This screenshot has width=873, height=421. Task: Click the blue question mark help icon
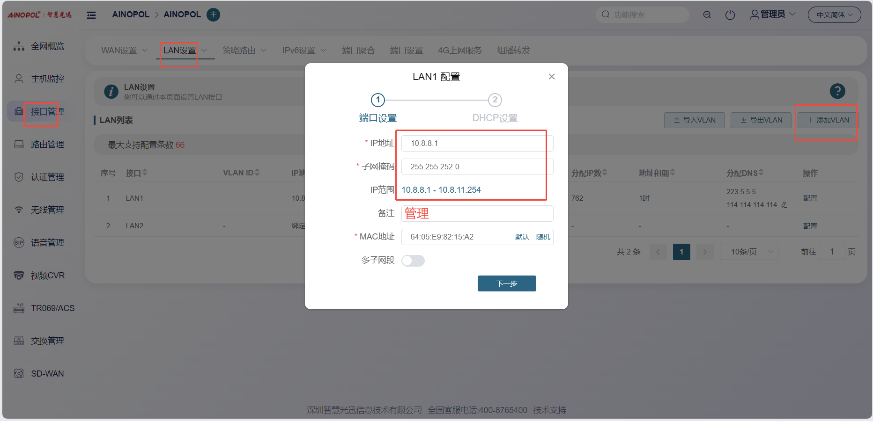click(x=837, y=91)
